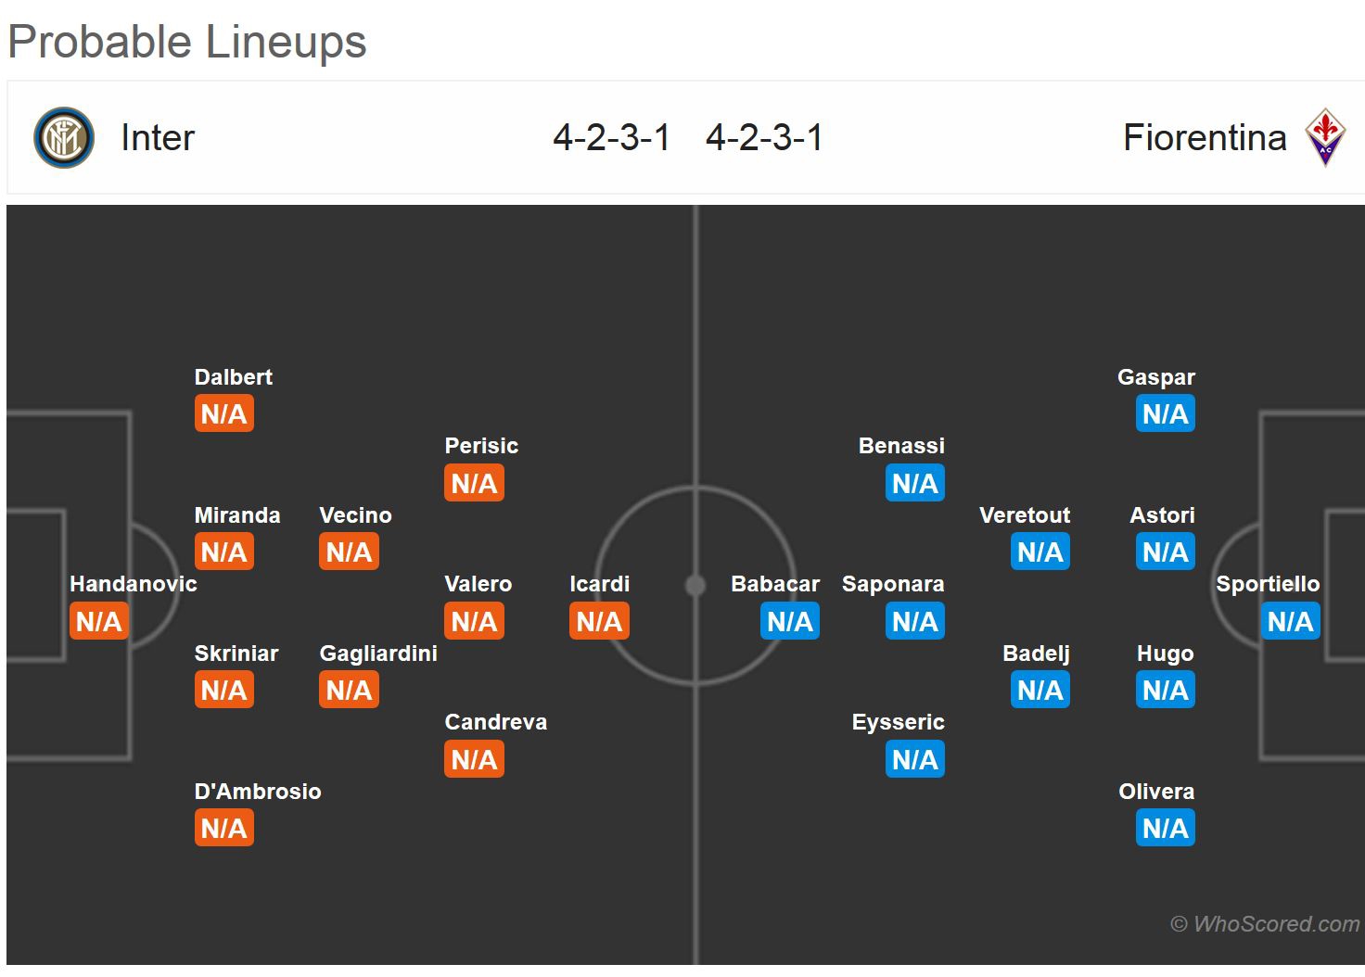Select player name Veretout
Viewport: 1365px width, 977px height.
(x=1025, y=515)
